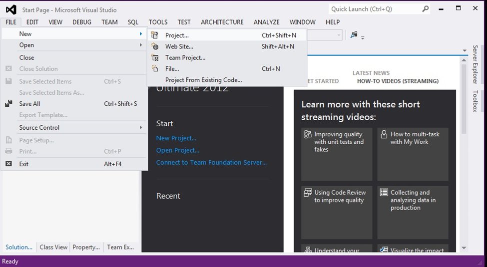487x267 pixels.
Task: Expand the Source Control submenu arrow
Action: pyautogui.click(x=141, y=127)
